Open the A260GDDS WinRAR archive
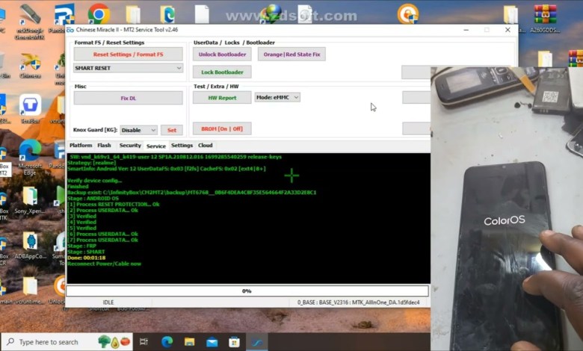583x351 pixels. coord(545,18)
